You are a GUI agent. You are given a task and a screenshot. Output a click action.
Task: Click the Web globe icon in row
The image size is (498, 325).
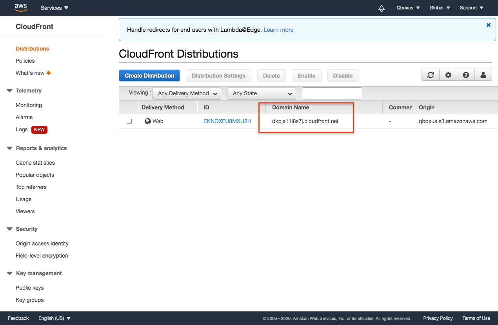(148, 121)
